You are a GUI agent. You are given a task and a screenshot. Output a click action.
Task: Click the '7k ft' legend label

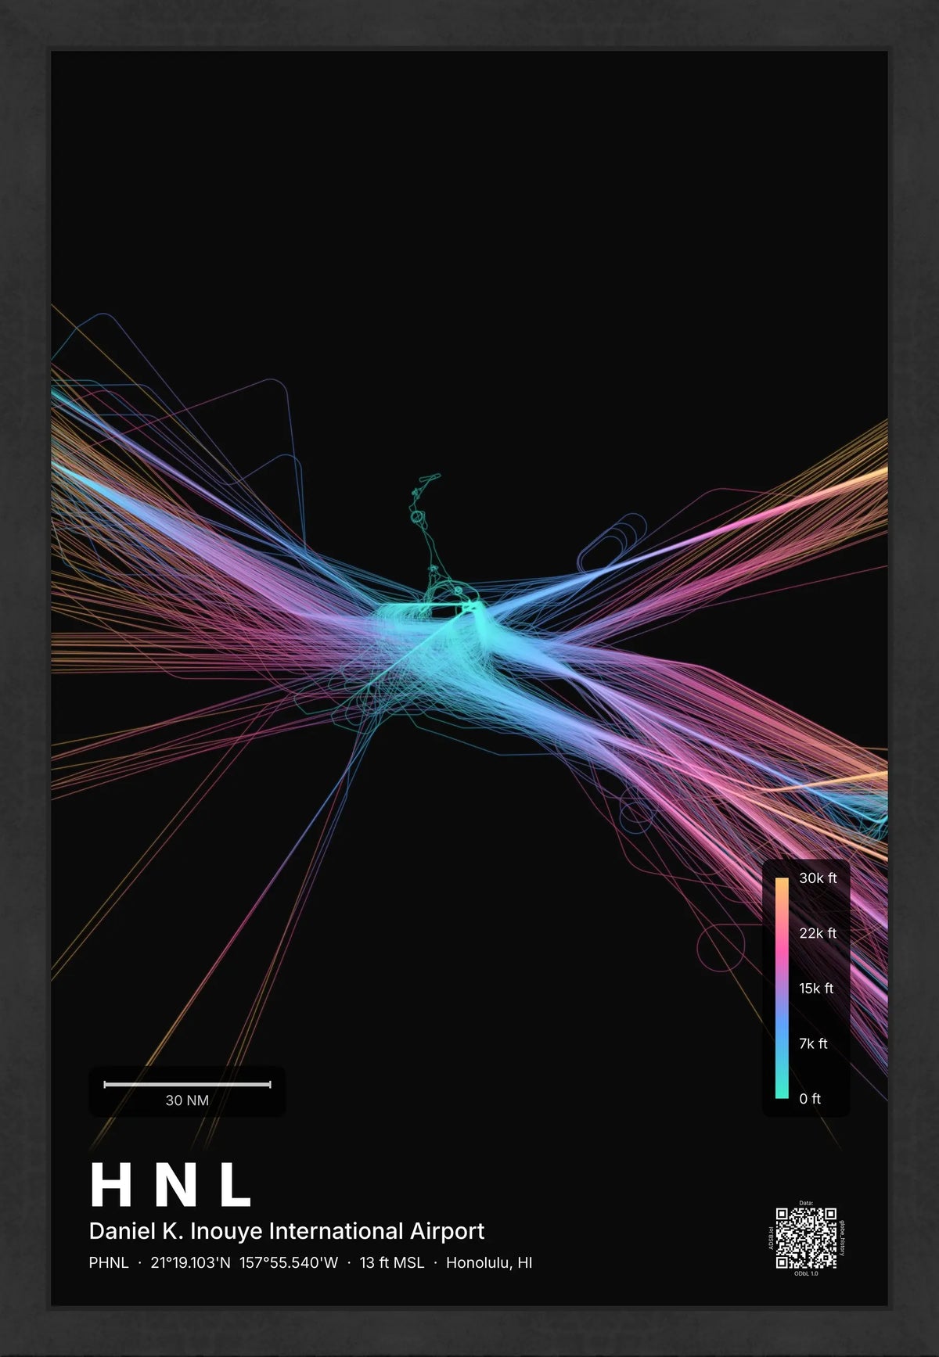tap(813, 1043)
